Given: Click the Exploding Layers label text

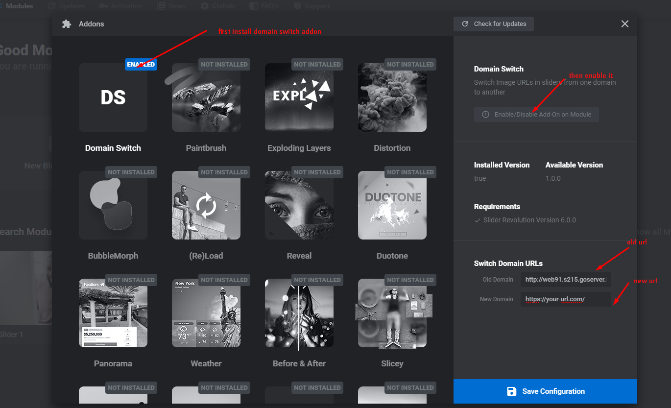Looking at the screenshot, I should coord(299,148).
